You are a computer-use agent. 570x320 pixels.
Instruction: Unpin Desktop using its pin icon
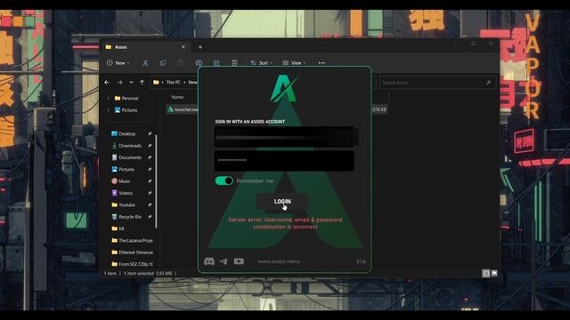pos(150,134)
